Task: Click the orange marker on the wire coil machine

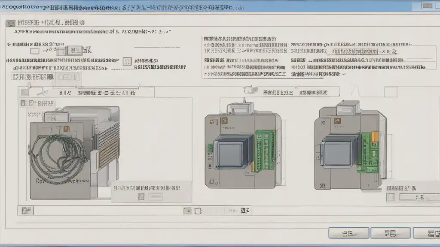Action: [66, 129]
